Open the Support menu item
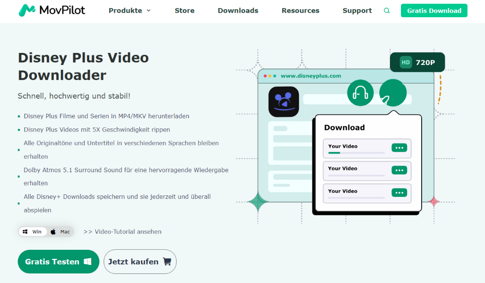The width and height of the screenshot is (485, 283). tap(357, 11)
